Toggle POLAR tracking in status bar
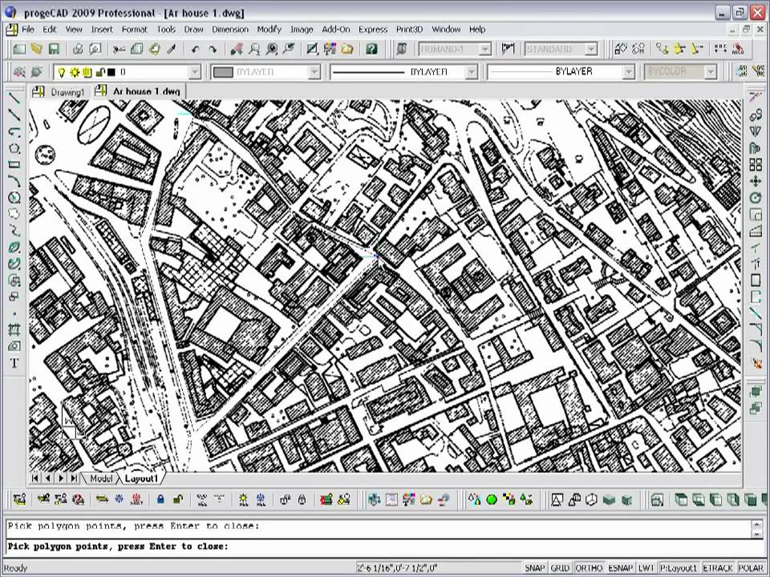 (751, 567)
